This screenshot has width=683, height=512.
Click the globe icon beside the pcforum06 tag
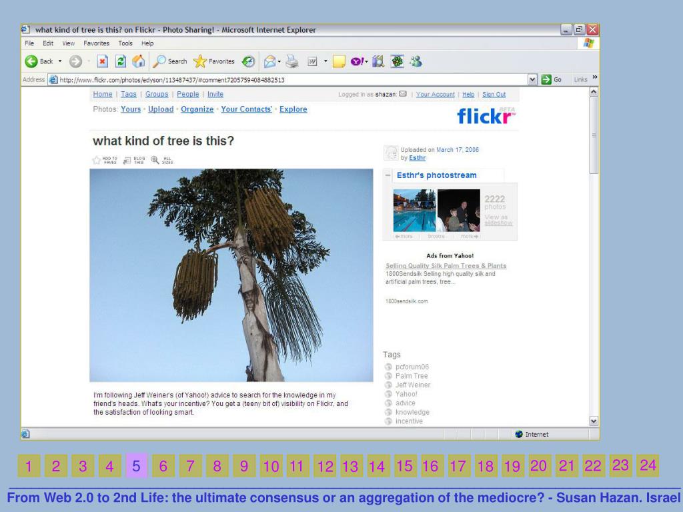pos(389,367)
